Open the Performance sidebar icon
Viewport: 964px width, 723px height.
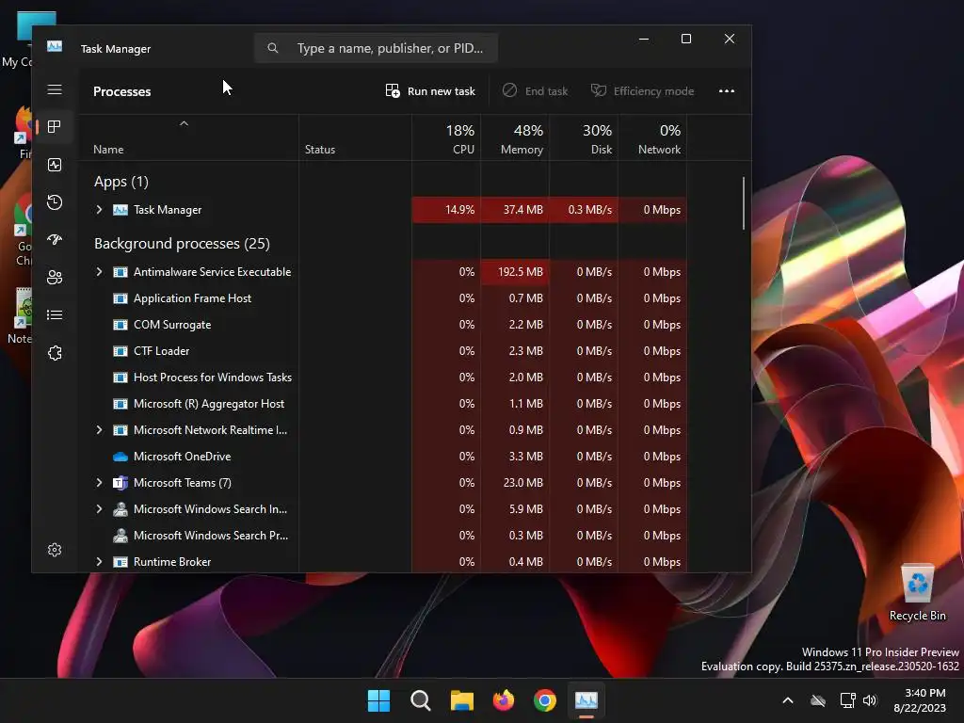55,165
